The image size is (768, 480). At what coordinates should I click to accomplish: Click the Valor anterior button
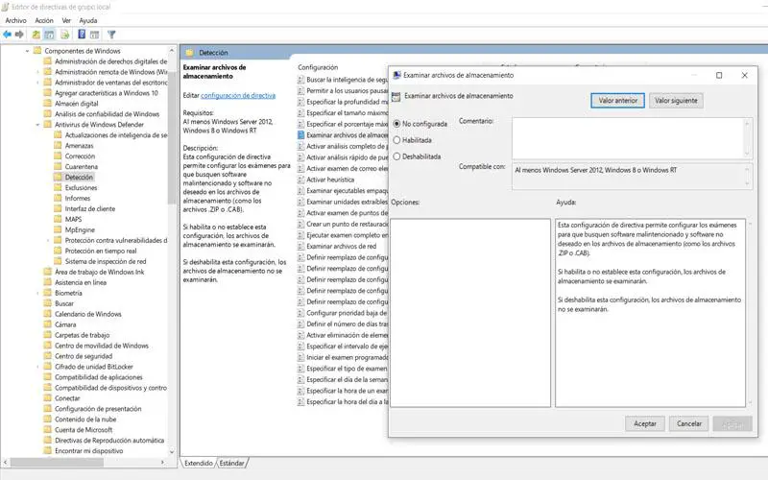tap(617, 101)
